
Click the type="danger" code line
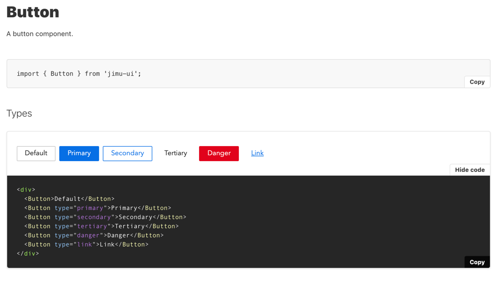click(x=94, y=235)
